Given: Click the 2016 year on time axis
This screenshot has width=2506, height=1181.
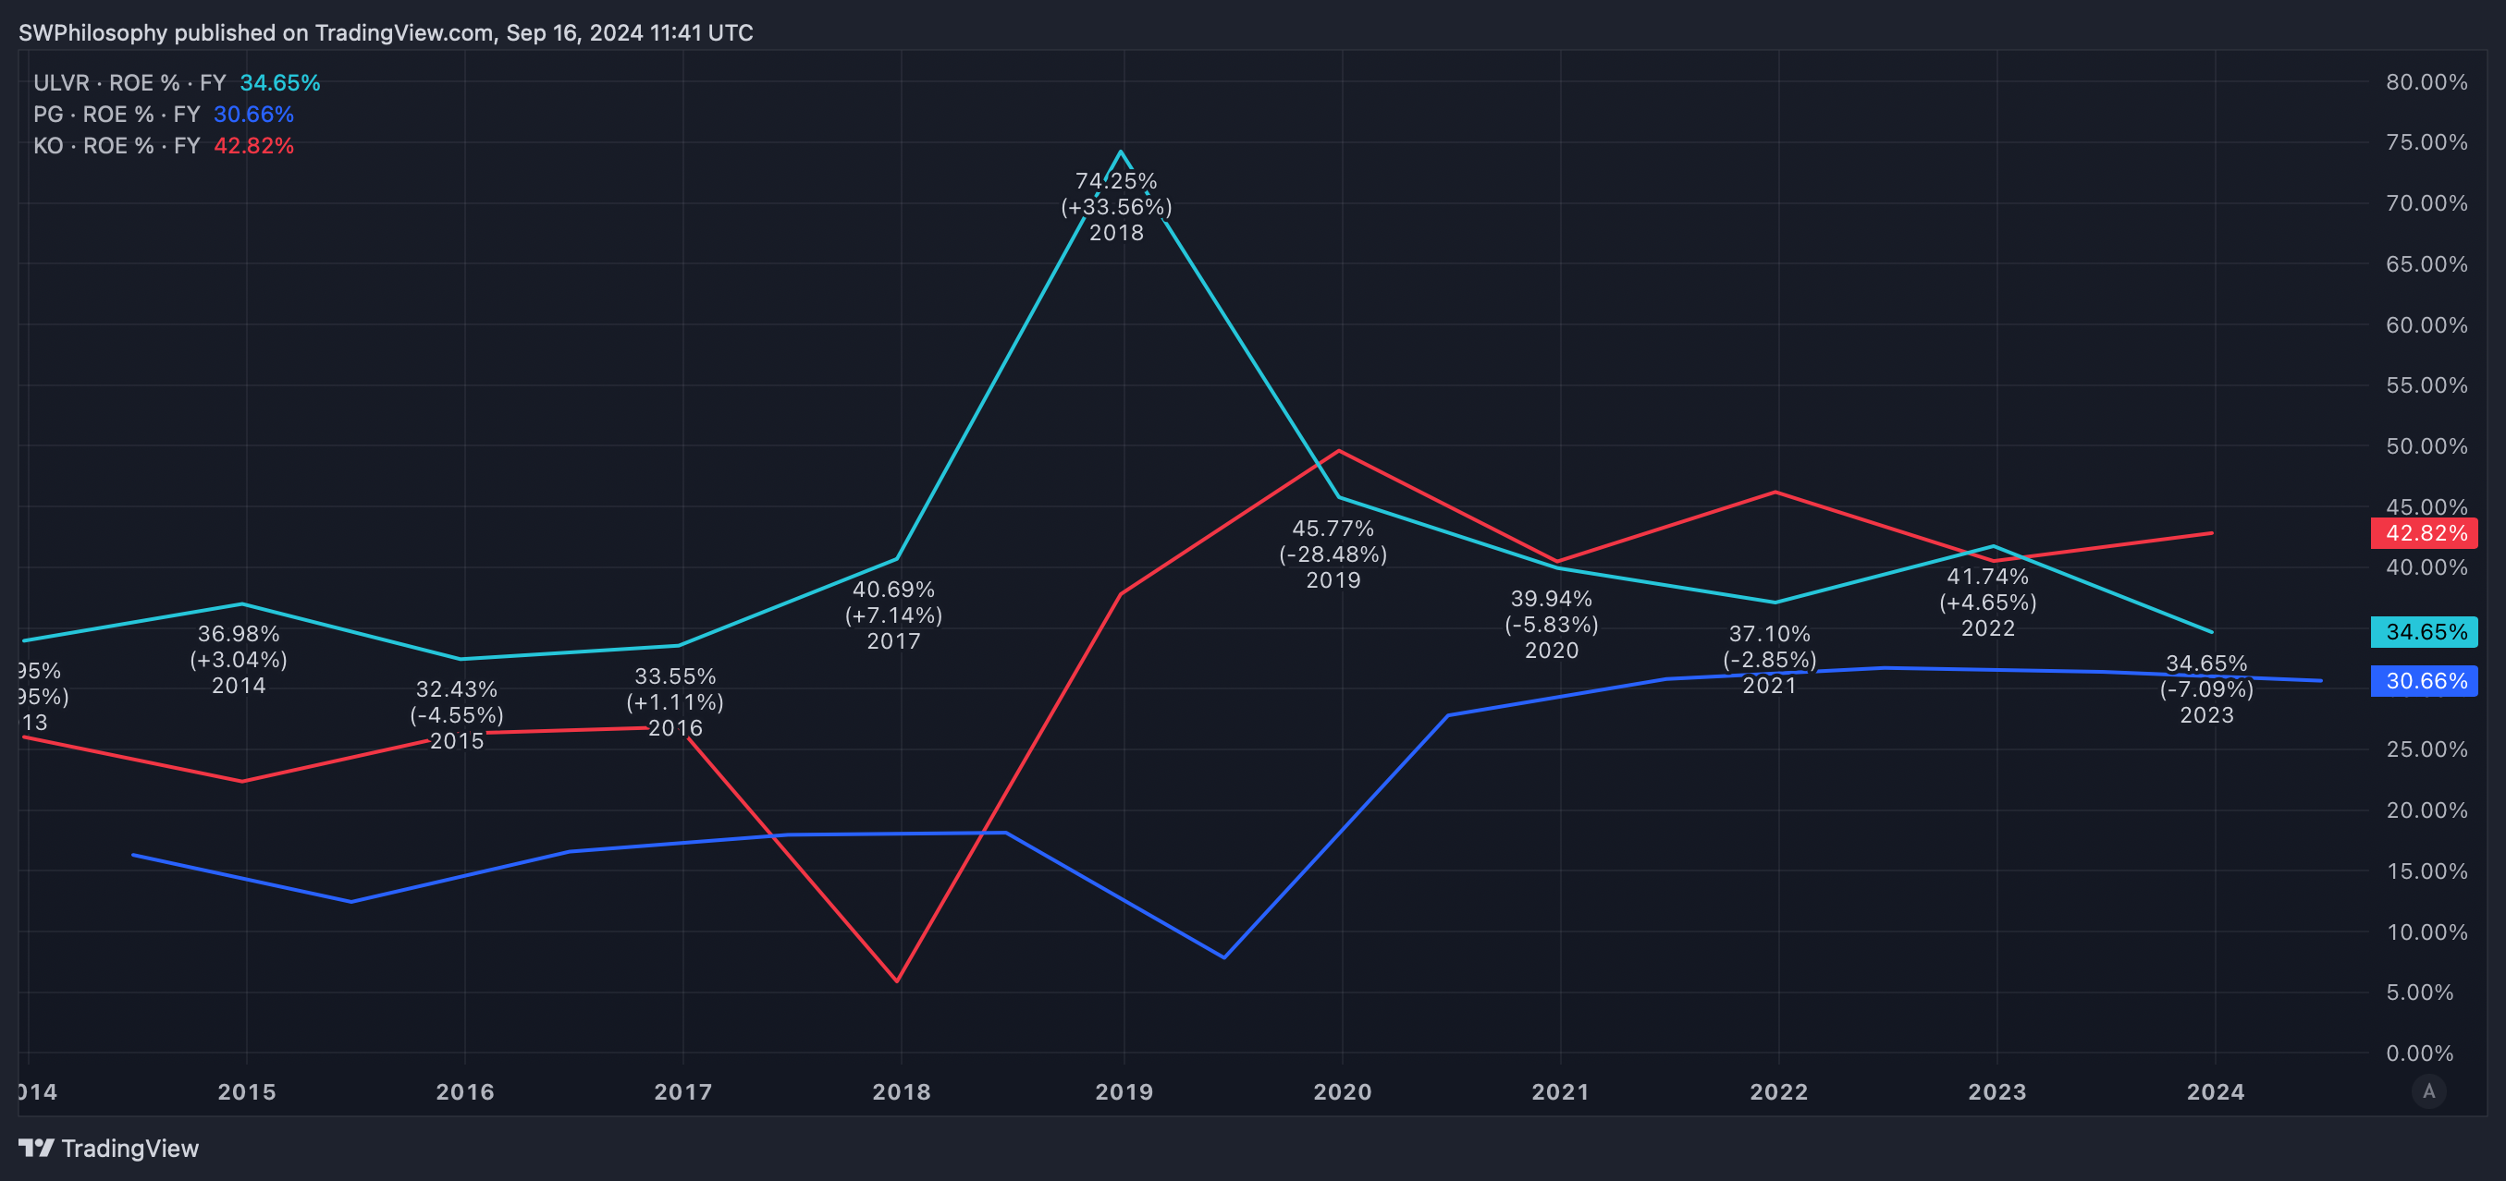Looking at the screenshot, I should point(465,1091).
